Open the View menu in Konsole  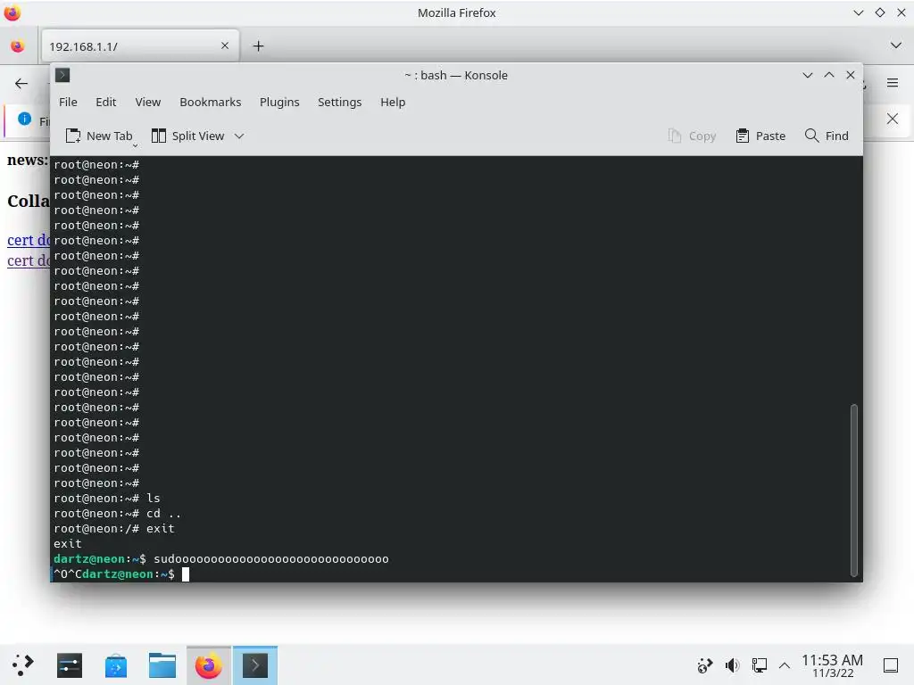pos(147,102)
